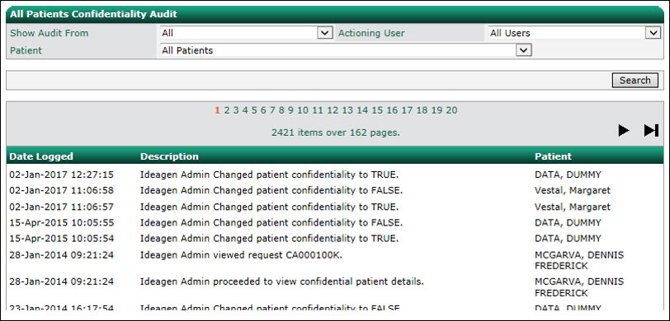
Task: Select current page 1 link
Action: (x=217, y=110)
